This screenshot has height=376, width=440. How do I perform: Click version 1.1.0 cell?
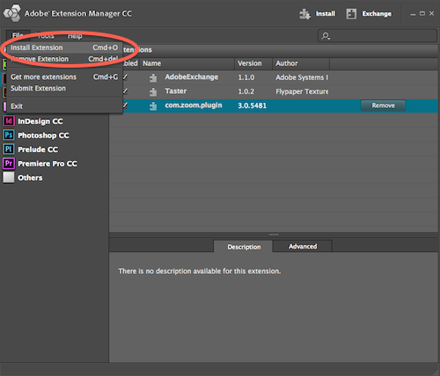point(246,77)
